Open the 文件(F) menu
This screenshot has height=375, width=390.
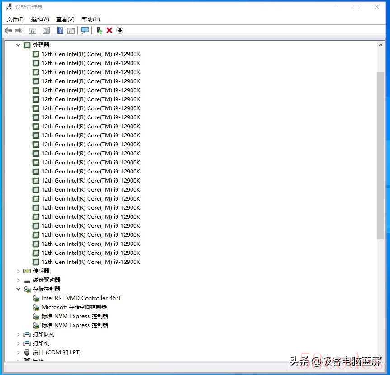[15, 19]
